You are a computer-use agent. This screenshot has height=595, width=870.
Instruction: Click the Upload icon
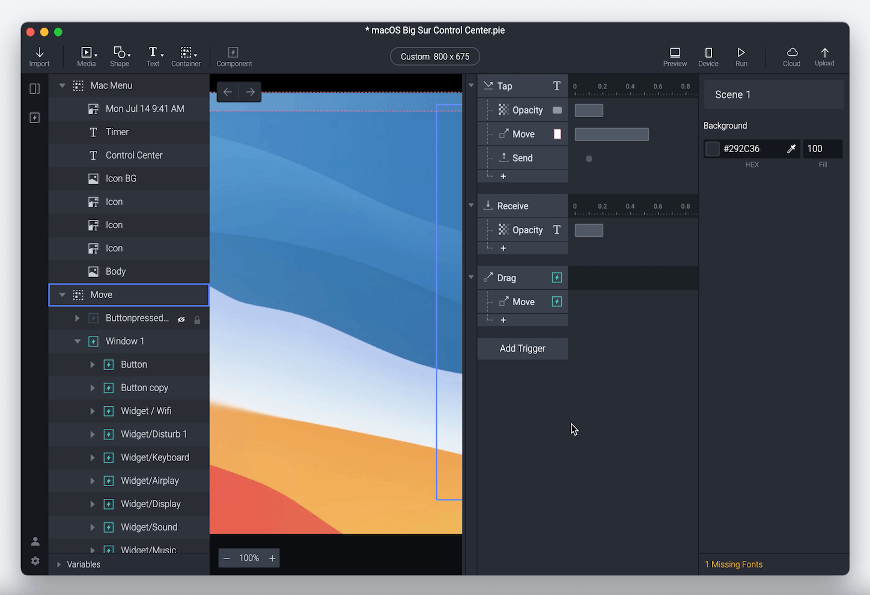coord(824,56)
